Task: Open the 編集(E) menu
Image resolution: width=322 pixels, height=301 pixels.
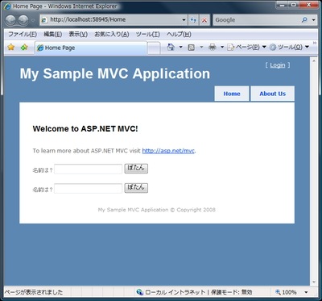Action: point(53,35)
